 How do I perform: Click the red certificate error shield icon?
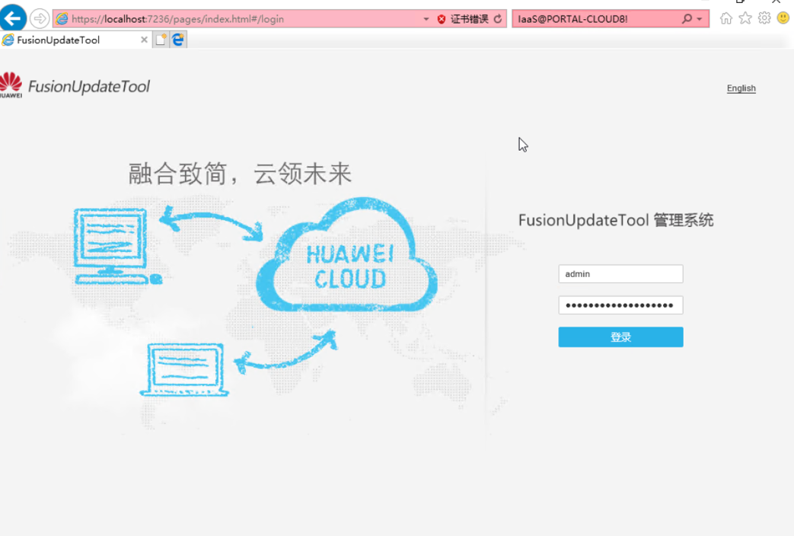(x=442, y=19)
